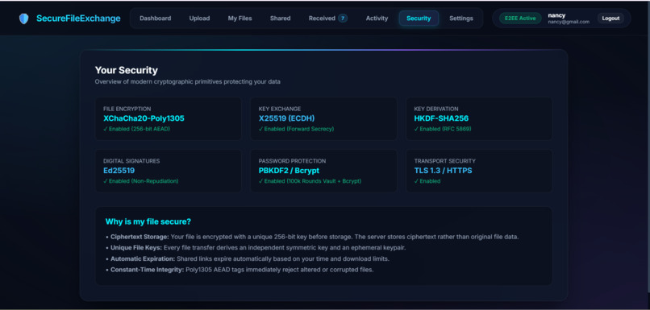This screenshot has height=310, width=650.
Task: Click PBKDF2 / Bcrypt value
Action: click(289, 171)
